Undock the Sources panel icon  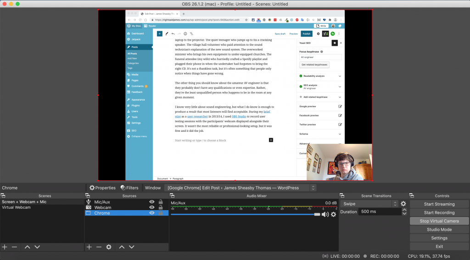[88, 195]
